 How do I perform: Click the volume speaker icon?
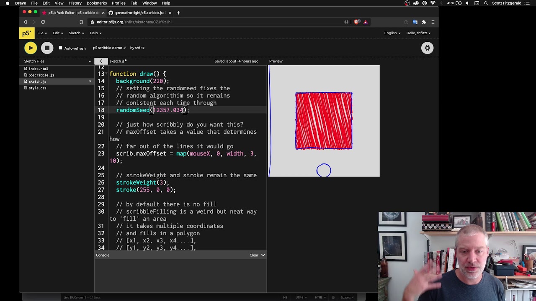click(x=467, y=3)
